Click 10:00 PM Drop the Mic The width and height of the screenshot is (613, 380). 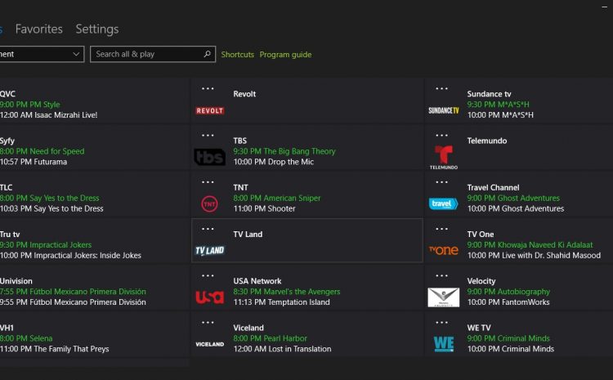273,162
